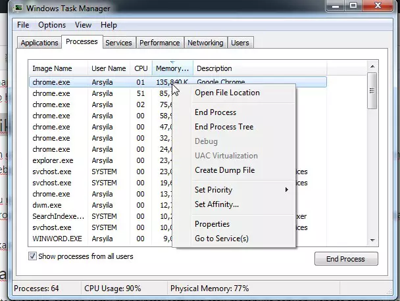Open the View menu
Screen dimensions: 400x301
pyautogui.click(x=83, y=25)
